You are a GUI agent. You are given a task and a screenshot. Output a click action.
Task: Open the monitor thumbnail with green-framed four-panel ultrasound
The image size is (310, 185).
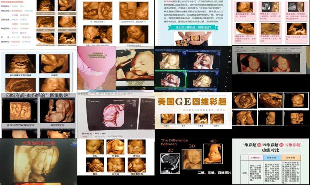[x=193, y=69]
